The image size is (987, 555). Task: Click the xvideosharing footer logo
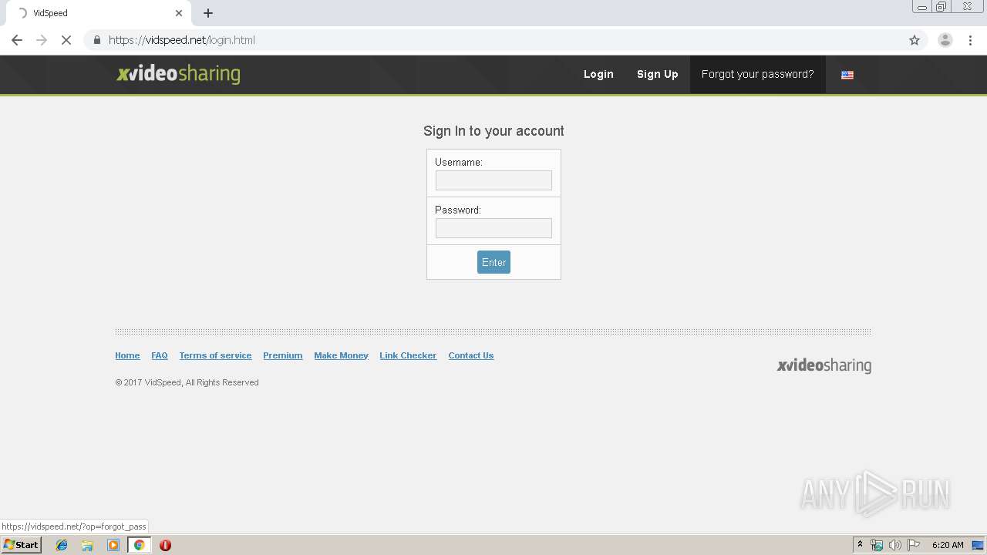[824, 365]
